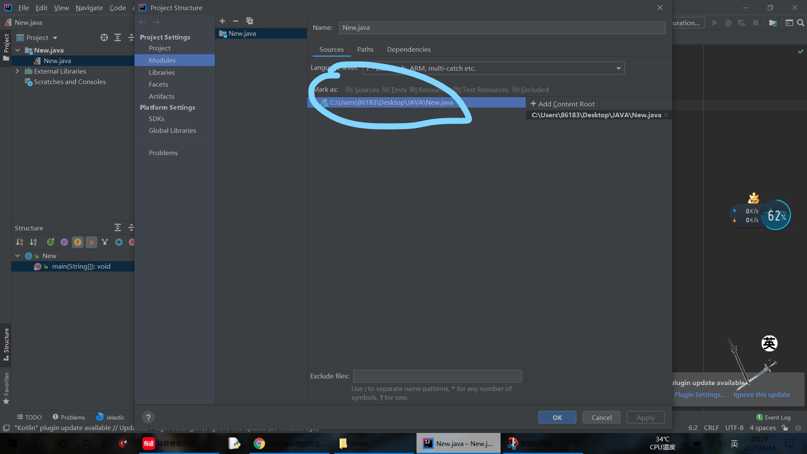This screenshot has height=454, width=807.
Task: Toggle Show non-public members filter
Action: click(91, 242)
